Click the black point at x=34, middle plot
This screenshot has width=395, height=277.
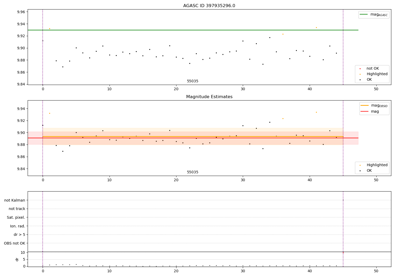pos(270,122)
